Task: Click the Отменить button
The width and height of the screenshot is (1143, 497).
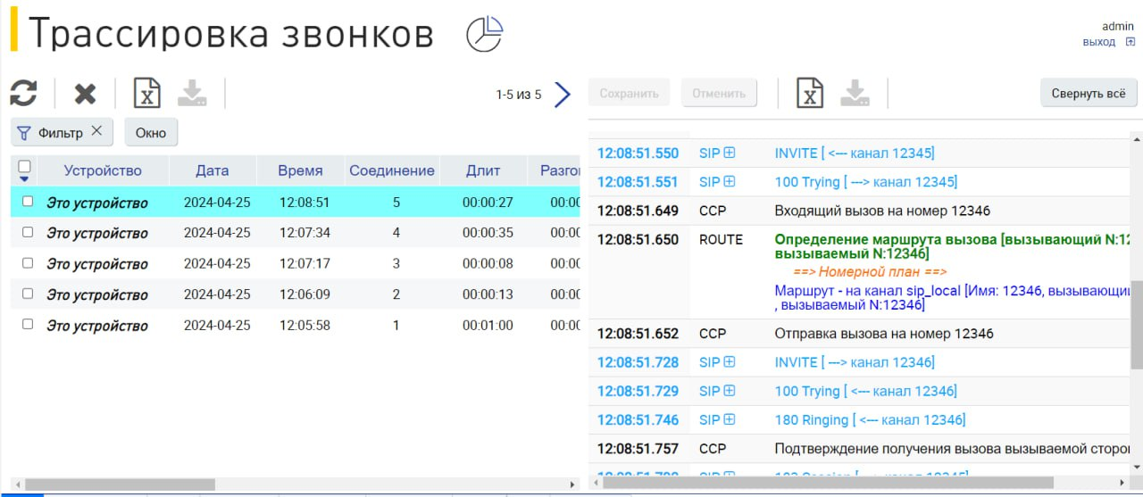Action: (719, 93)
